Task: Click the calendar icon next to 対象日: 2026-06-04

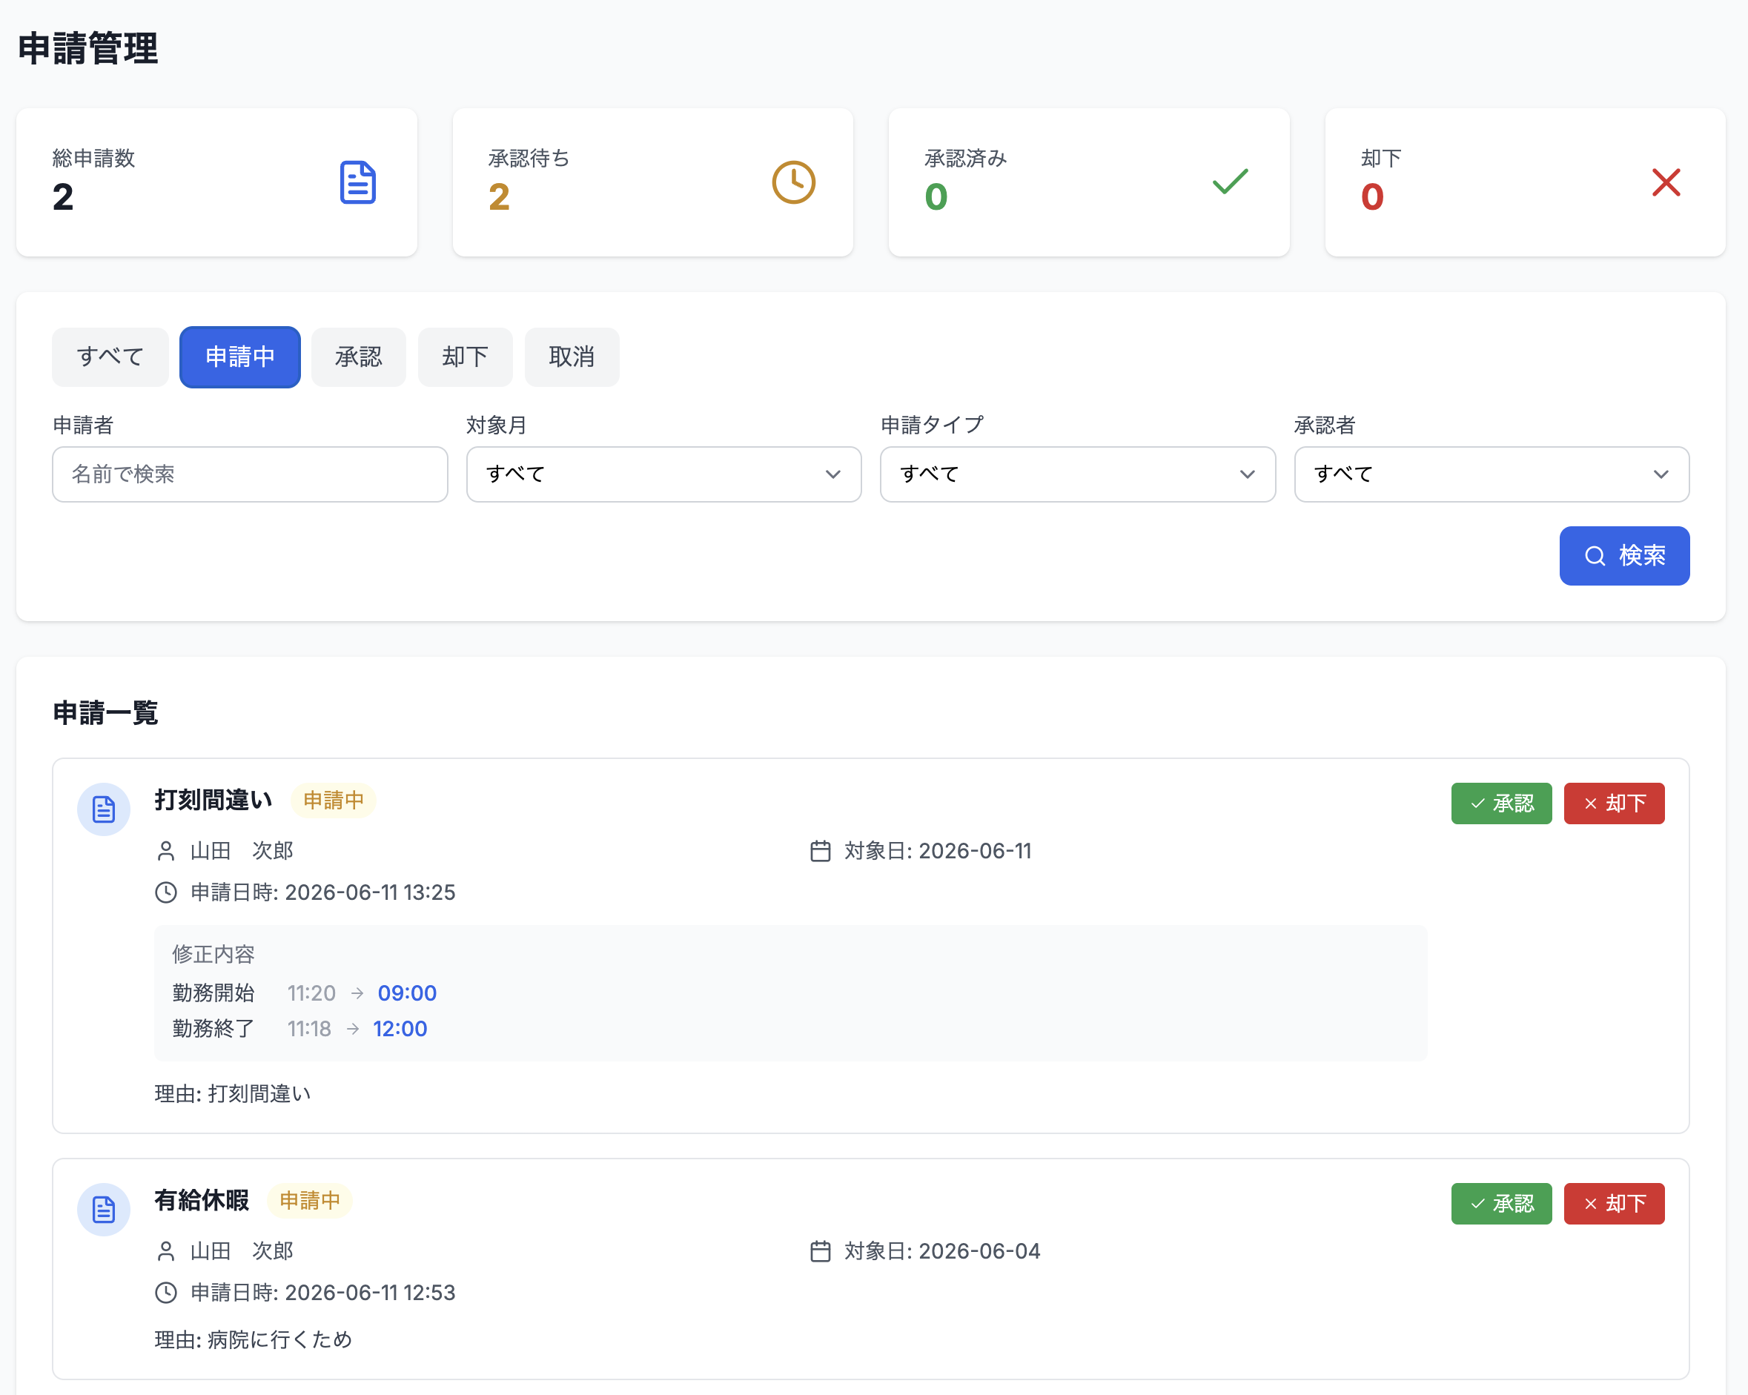Action: pyautogui.click(x=821, y=1251)
